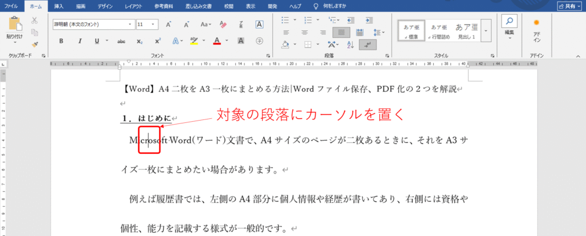Click the Center align icon
This screenshot has height=236, width=586.
(305, 32)
